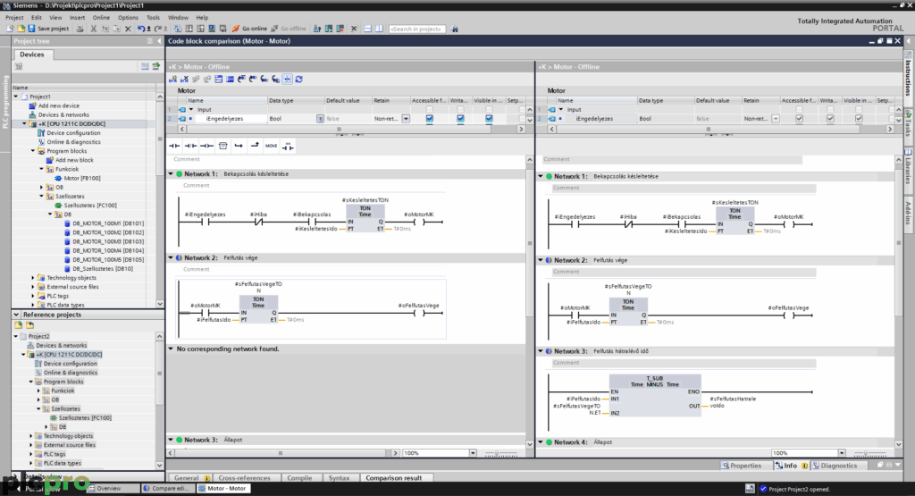Viewport: 915px width, 496px height.
Task: Switch to the Cross-references tab
Action: point(244,478)
